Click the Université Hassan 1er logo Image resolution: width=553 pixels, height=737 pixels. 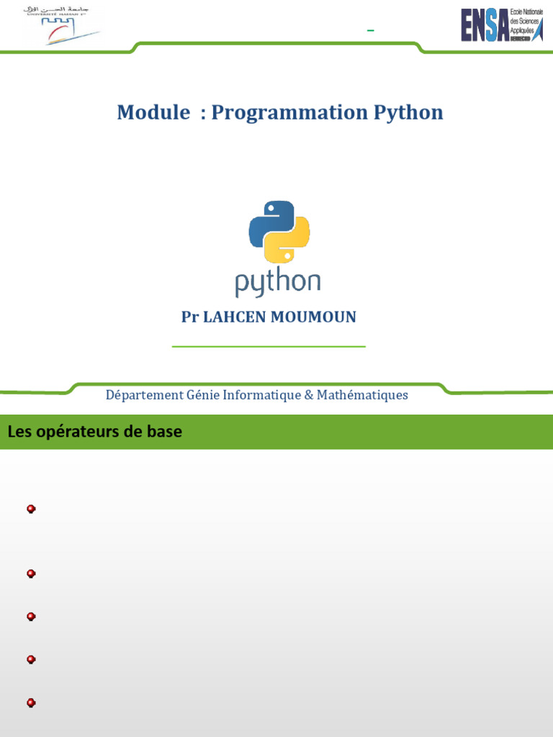62,25
